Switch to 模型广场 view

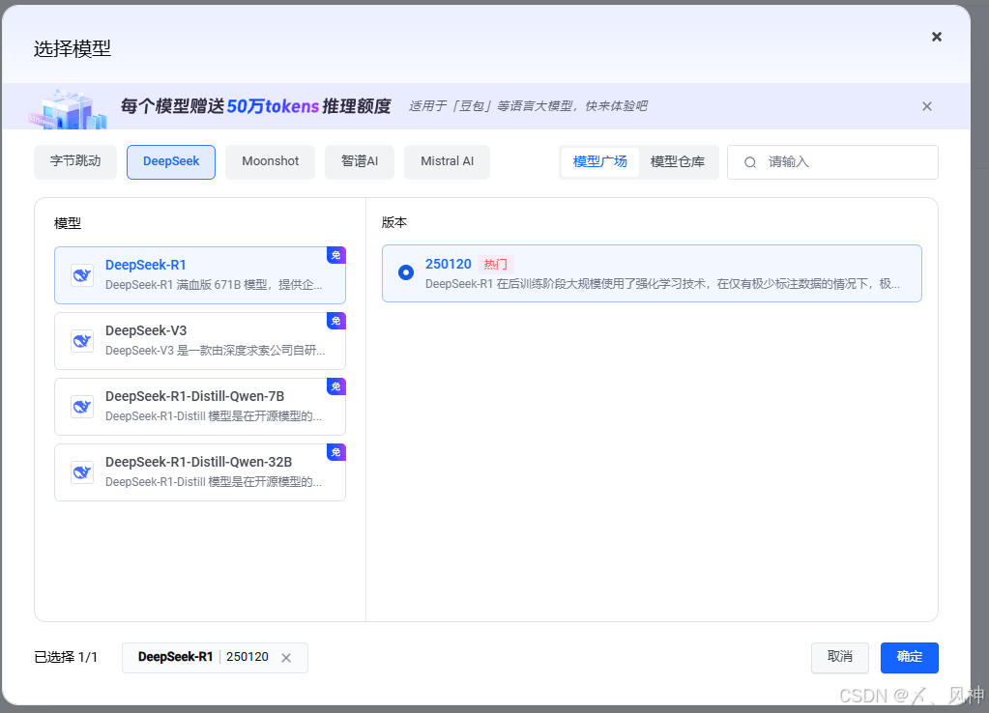coord(599,162)
